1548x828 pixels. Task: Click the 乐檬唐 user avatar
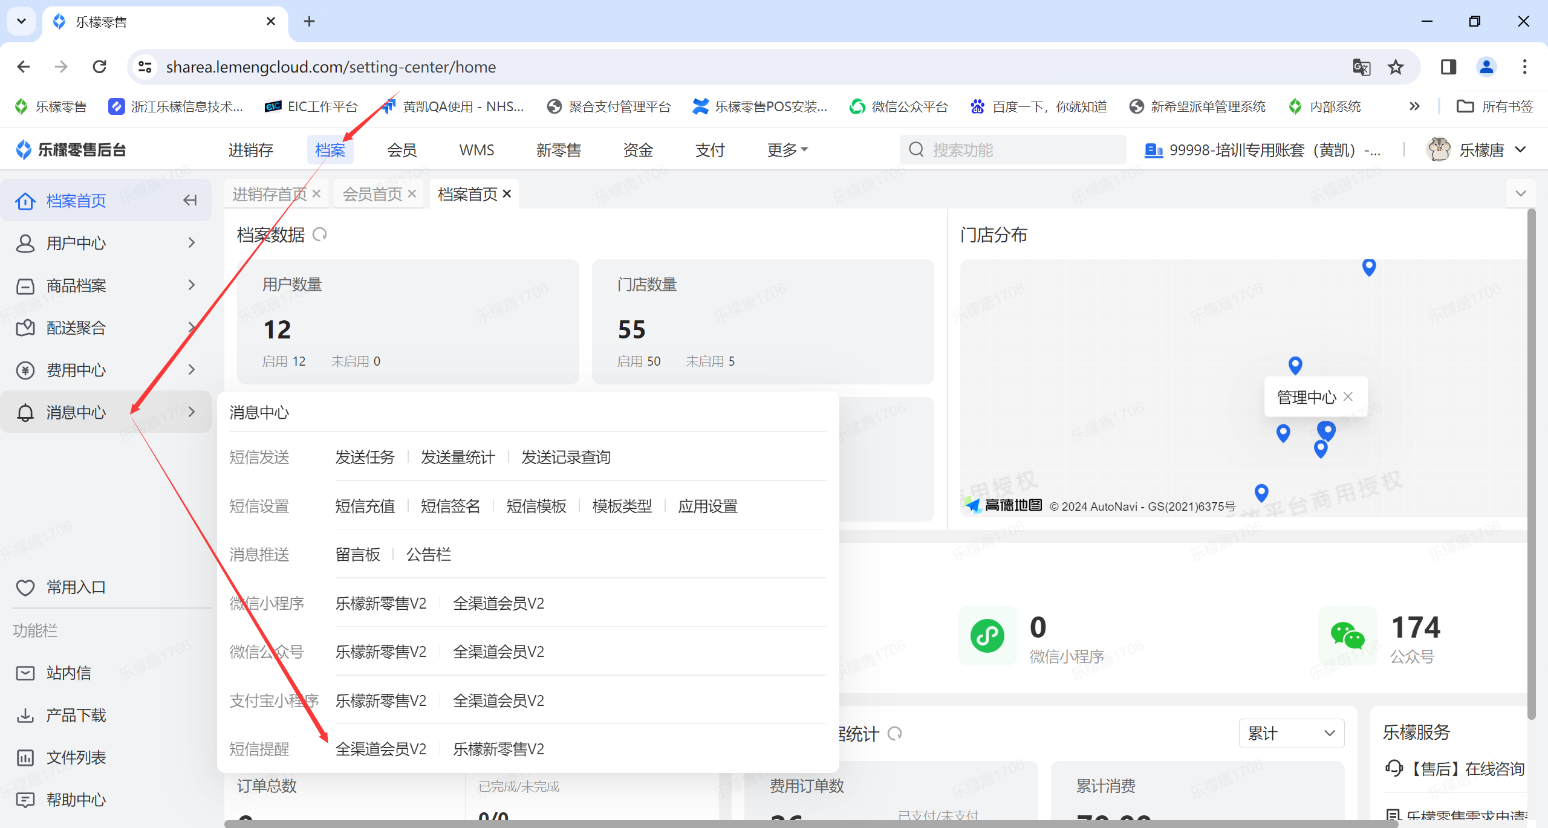1439,149
